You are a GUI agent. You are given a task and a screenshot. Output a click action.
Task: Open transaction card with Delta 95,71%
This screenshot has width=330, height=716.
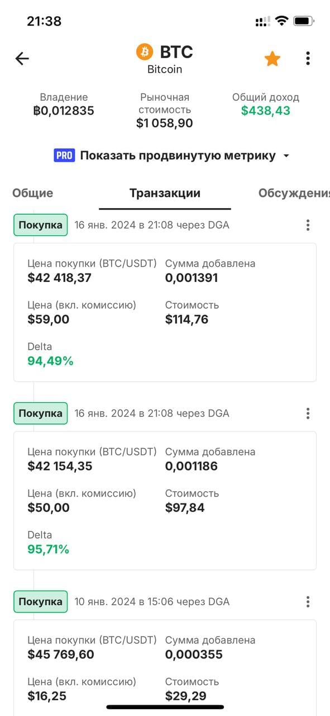coord(165,501)
